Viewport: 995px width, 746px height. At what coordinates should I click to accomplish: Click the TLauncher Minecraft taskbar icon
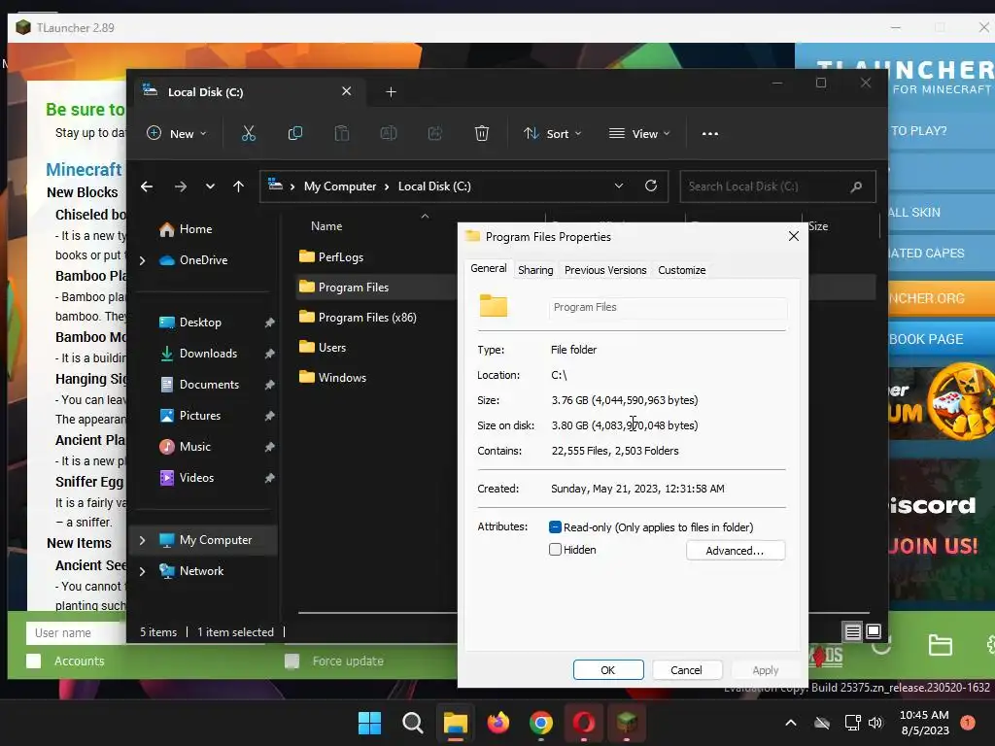627,723
